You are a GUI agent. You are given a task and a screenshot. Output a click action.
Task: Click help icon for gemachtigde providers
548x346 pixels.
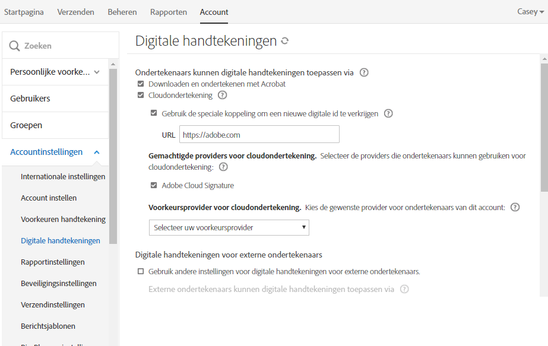coord(222,167)
